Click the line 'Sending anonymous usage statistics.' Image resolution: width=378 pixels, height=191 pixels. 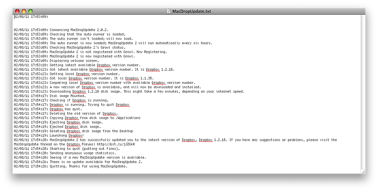pyautogui.click(x=65, y=153)
